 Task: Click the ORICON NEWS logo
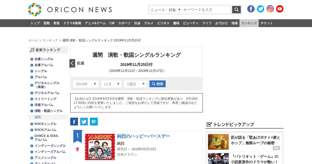[x=70, y=10]
